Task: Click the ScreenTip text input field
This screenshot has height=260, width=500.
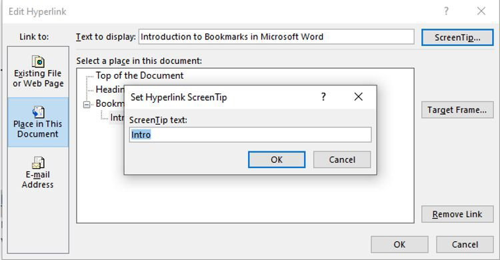Action: 250,135
